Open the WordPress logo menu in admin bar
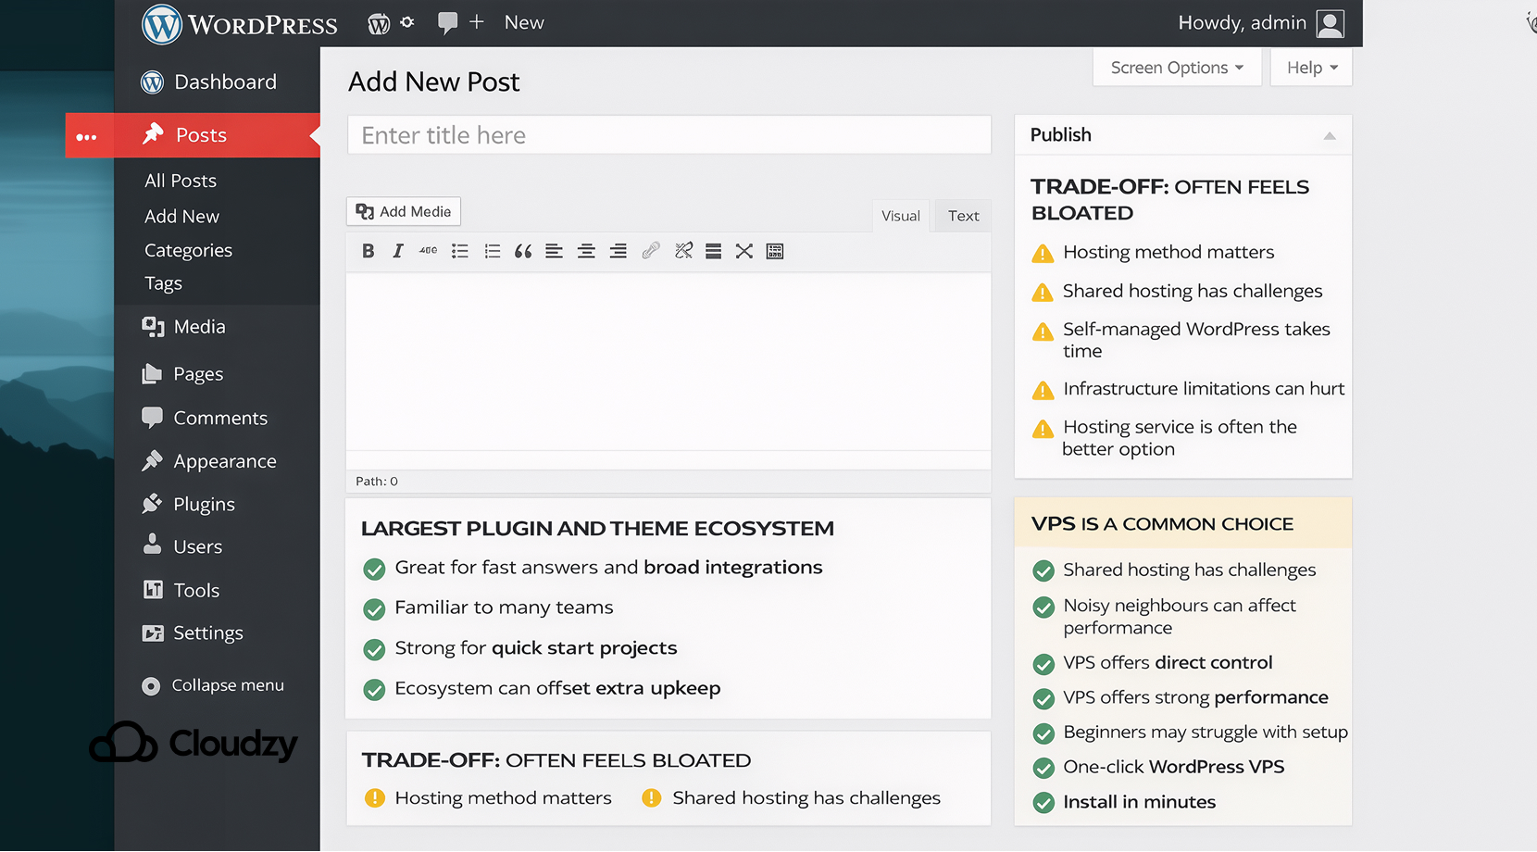 point(379,22)
